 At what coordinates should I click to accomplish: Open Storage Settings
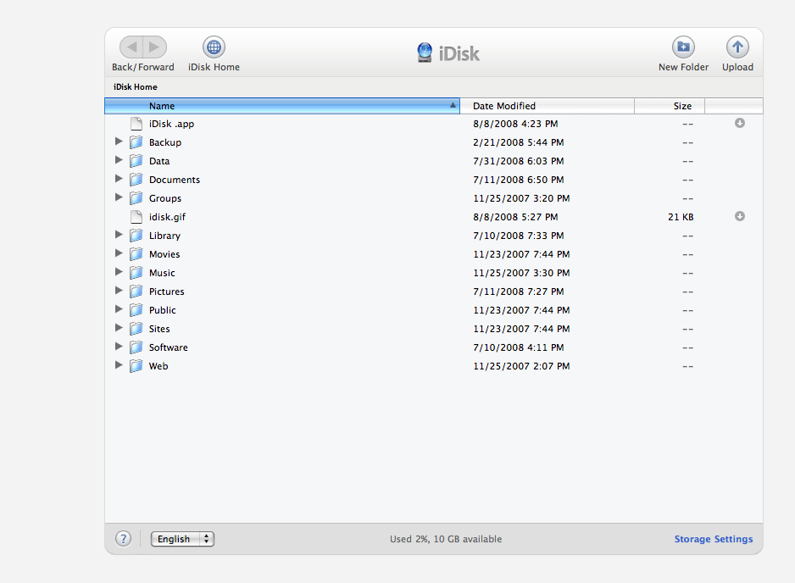713,538
